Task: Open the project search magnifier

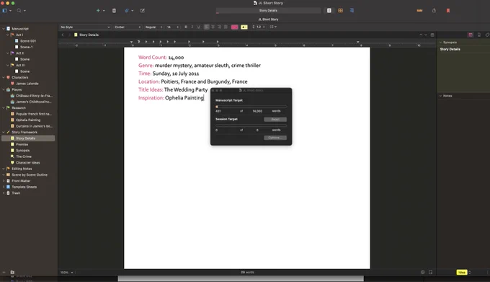Action: pos(19,11)
